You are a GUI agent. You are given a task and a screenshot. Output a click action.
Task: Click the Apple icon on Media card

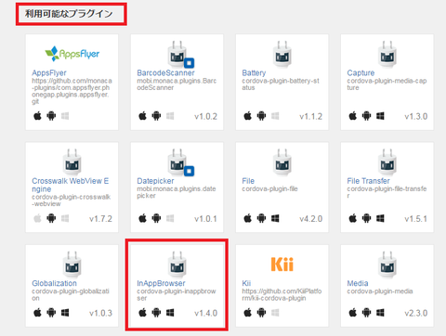353,313
